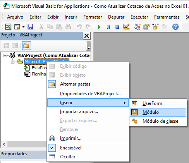Collapse the VBAProject tree node
Screen dimensions: 189x163
click(5, 56)
